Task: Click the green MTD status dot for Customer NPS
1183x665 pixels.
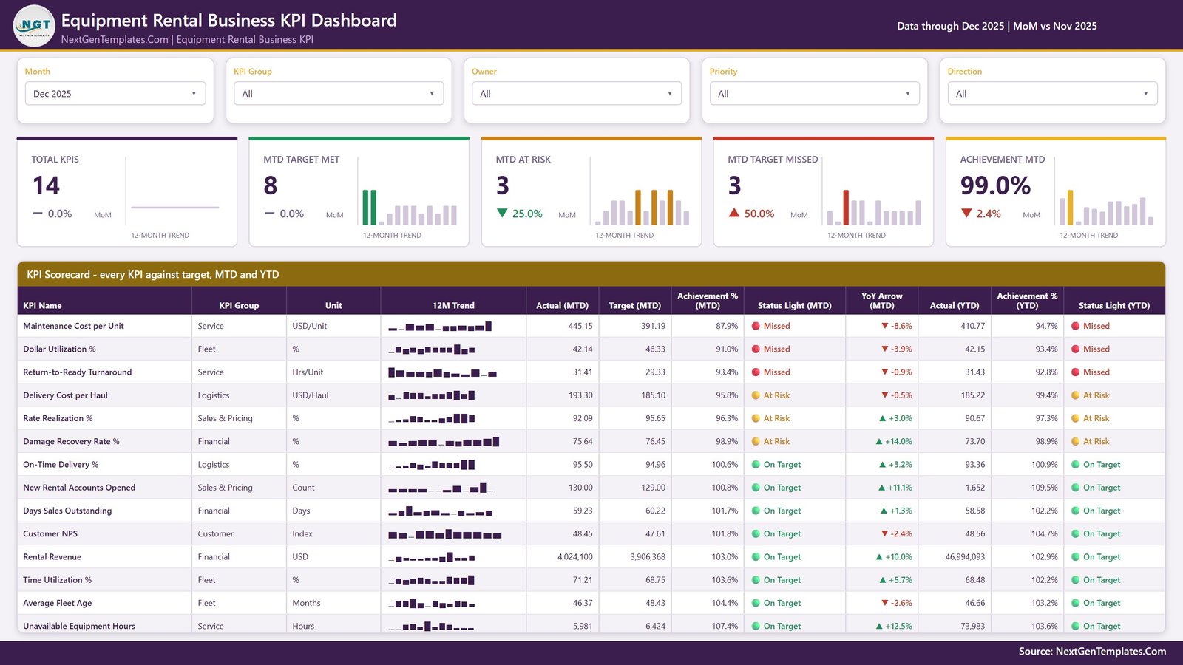Action: click(756, 533)
